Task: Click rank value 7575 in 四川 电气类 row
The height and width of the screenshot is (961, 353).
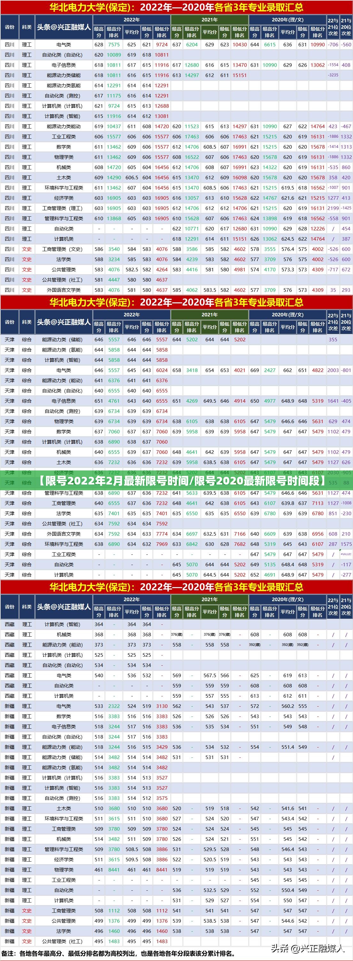Action: (114, 44)
